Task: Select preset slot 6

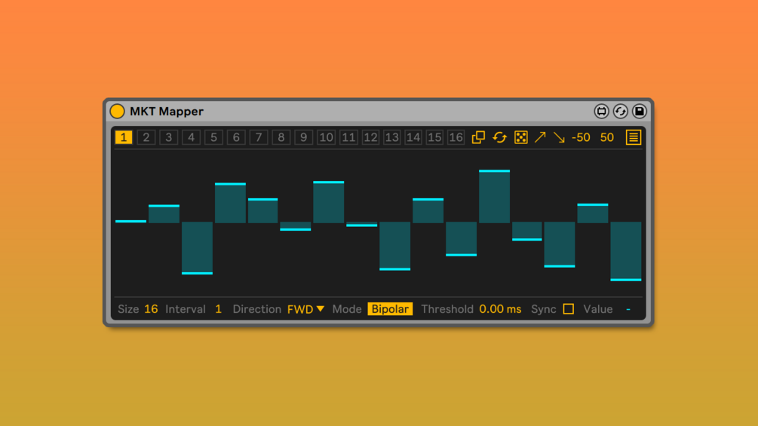Action: click(x=236, y=137)
